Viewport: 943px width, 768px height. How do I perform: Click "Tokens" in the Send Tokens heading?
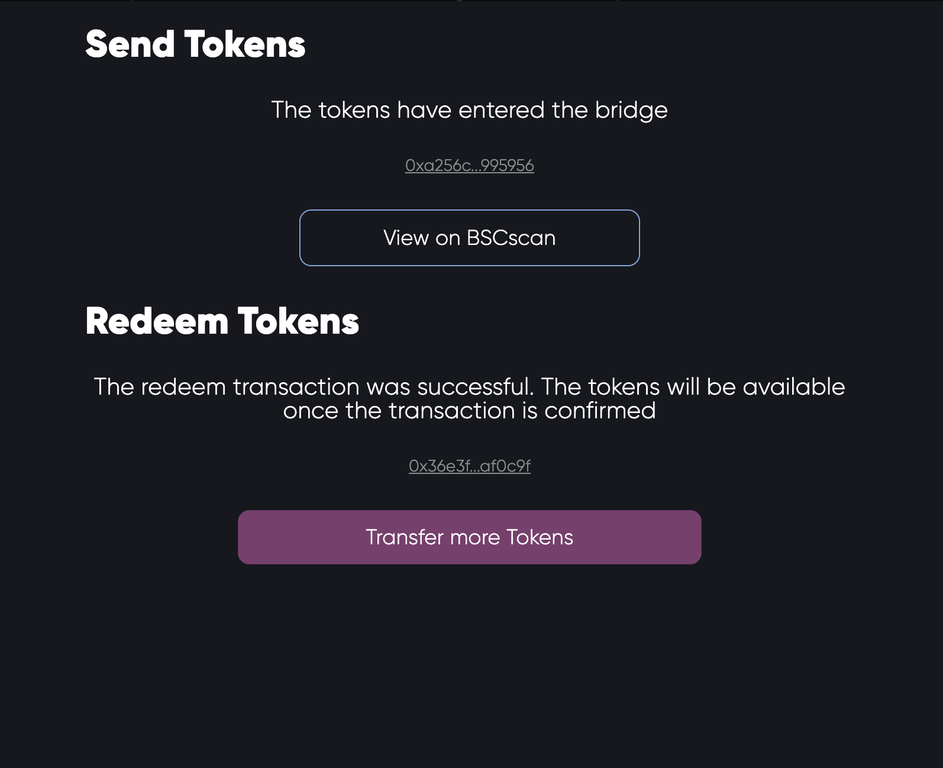(x=245, y=45)
